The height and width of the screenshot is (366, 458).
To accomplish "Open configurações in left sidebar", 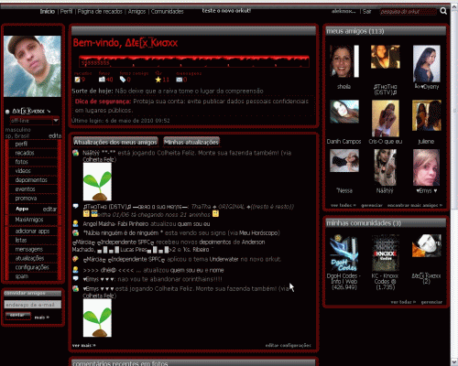I will coord(32,267).
